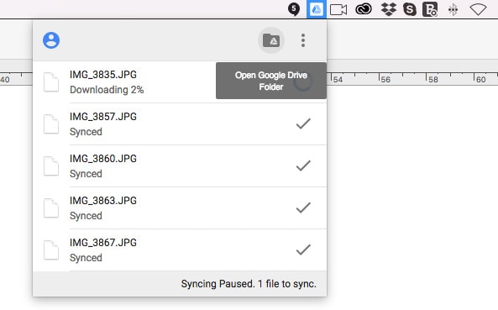Open the Google Drive folder icon button

tap(271, 40)
